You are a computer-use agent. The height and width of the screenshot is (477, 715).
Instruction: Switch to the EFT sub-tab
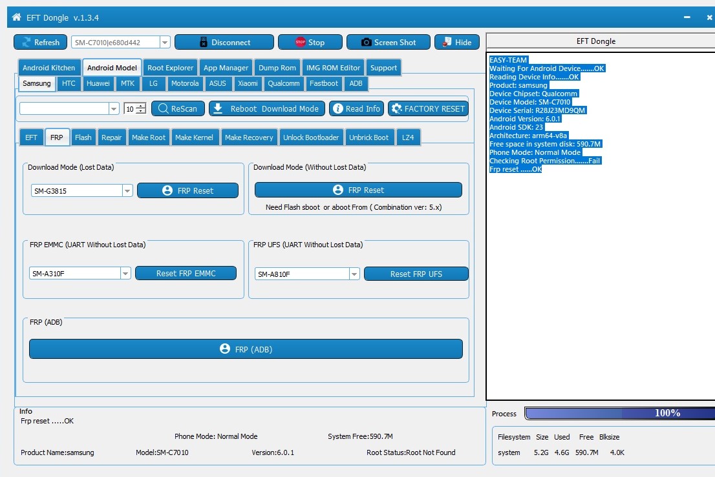[x=31, y=137]
